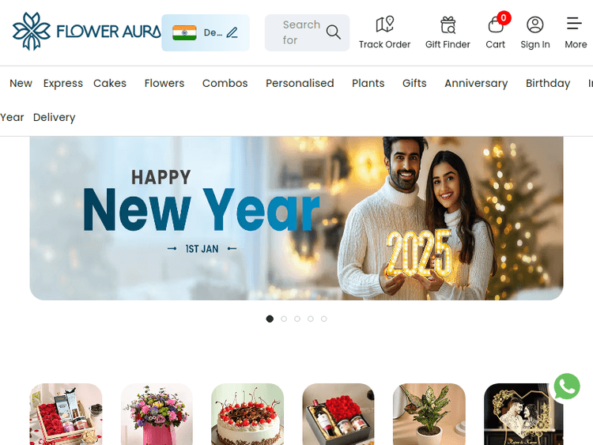Open the Gift Finder icon
Screen dimensions: 593x445
(x=448, y=25)
